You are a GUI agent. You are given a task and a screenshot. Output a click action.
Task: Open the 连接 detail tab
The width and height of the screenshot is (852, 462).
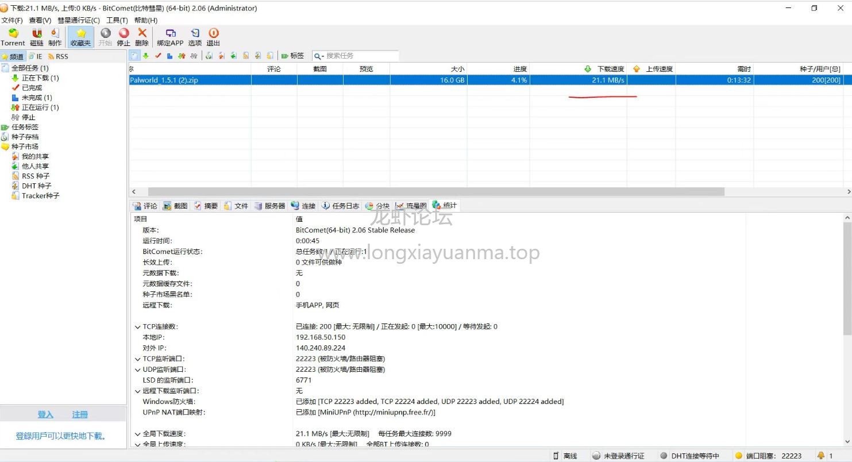pyautogui.click(x=303, y=206)
